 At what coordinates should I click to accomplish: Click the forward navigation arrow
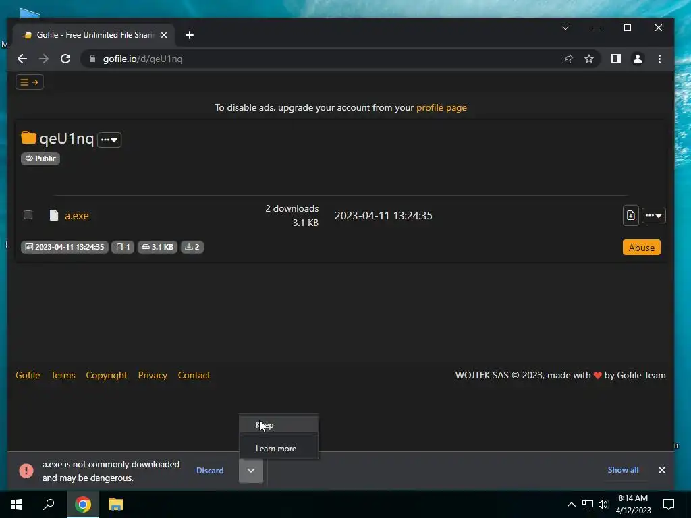click(x=44, y=59)
